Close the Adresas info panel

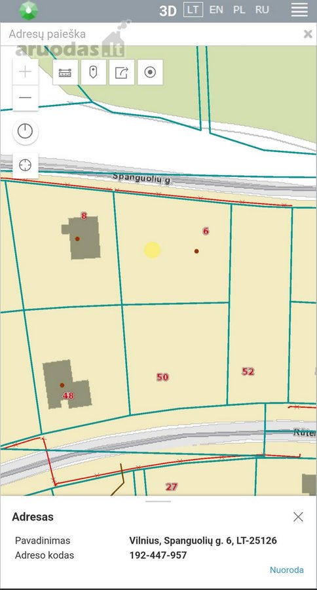[x=298, y=517]
